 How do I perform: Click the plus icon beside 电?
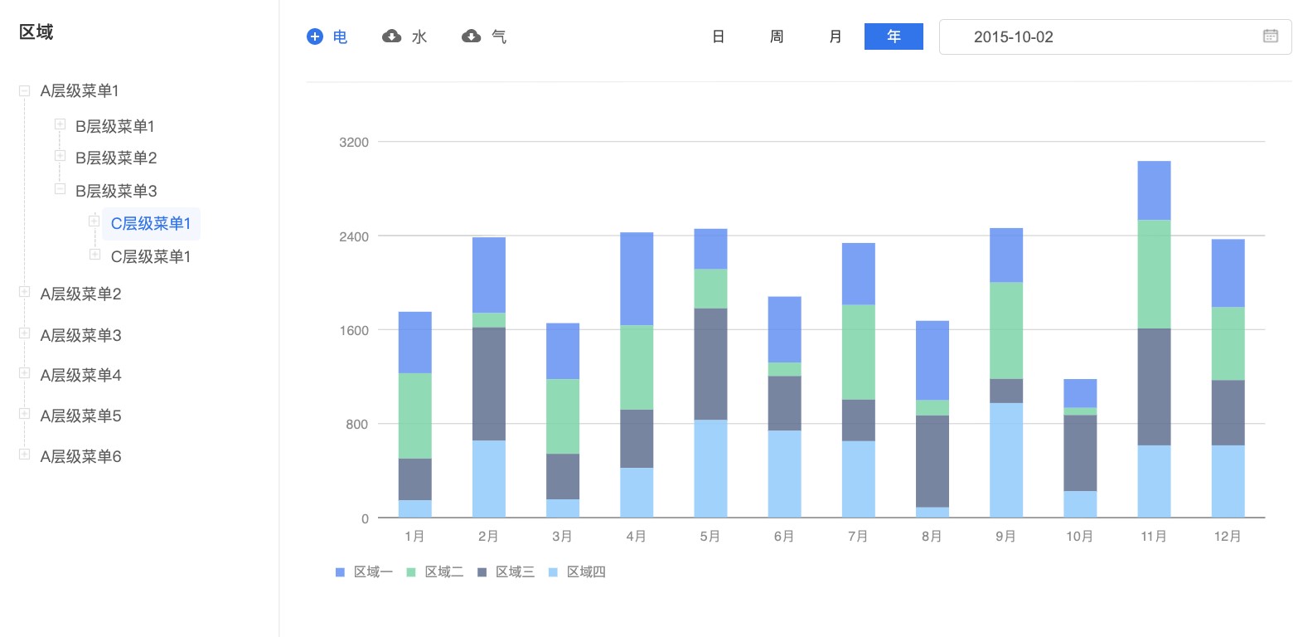315,36
